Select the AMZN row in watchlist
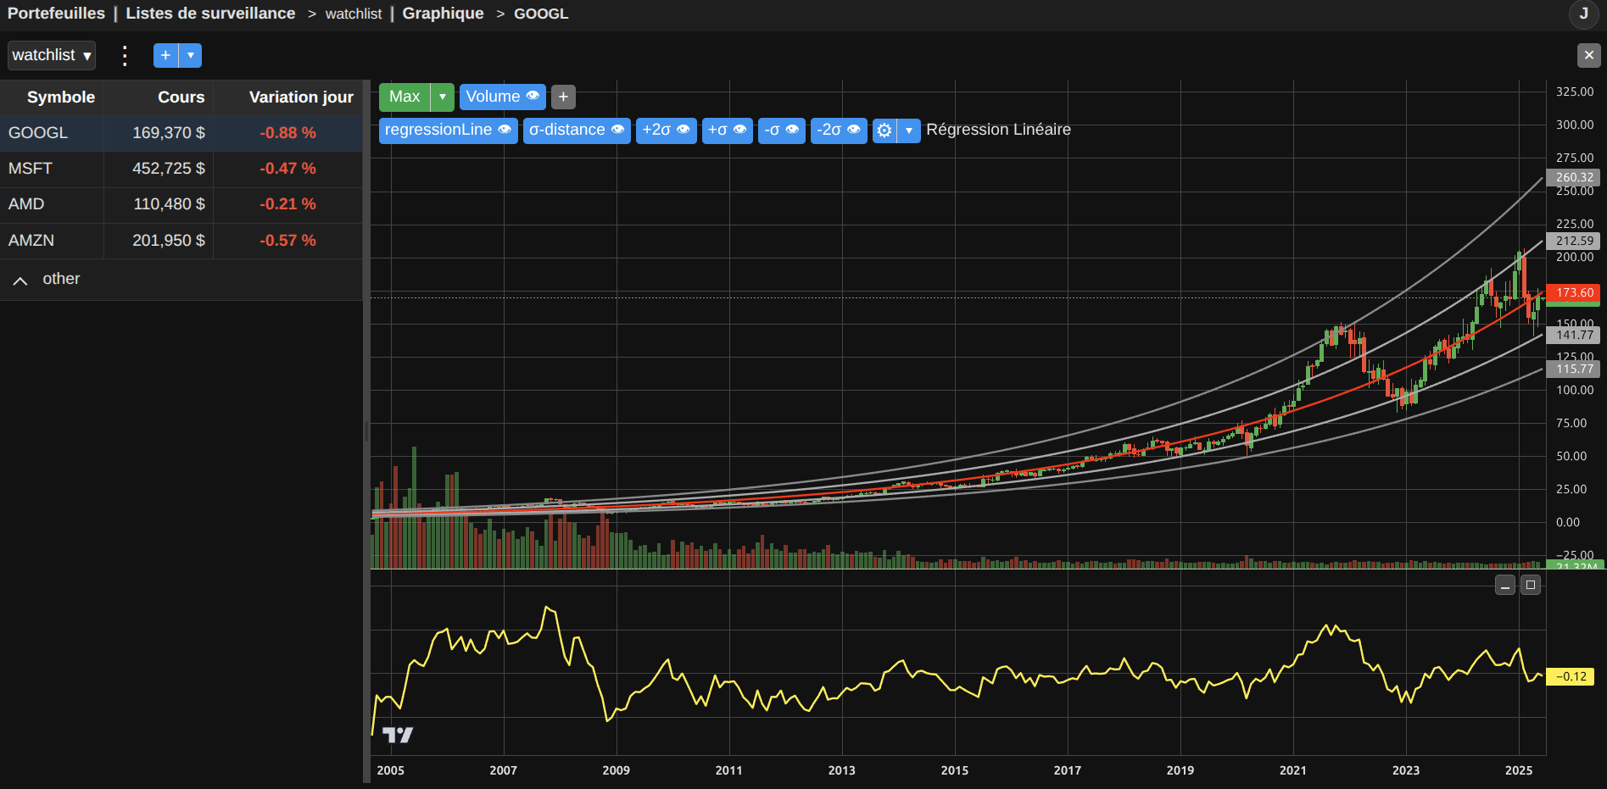1607x789 pixels. pyautogui.click(x=181, y=241)
